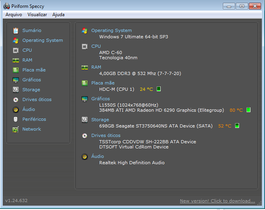Go to Gráficos section in sidebar
265x210 pixels.
32,80
